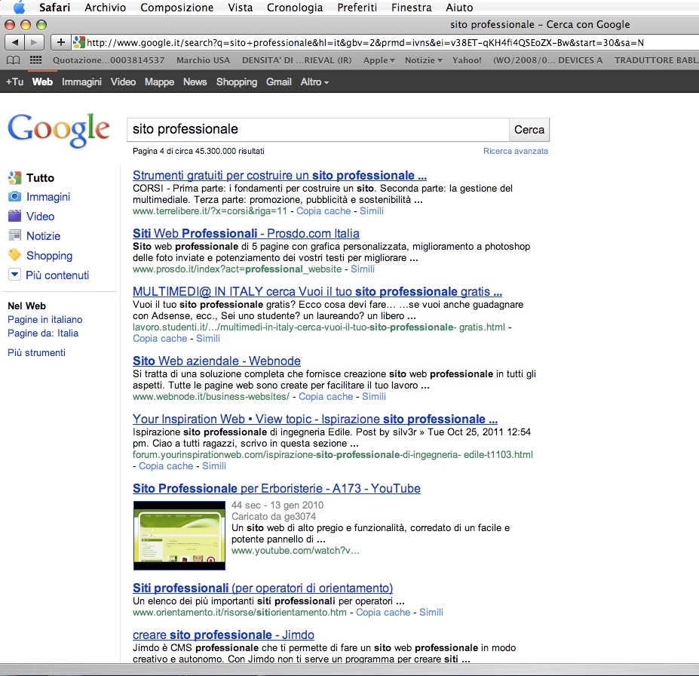
Task: Add bookmark with the plus button
Action: coord(60,42)
